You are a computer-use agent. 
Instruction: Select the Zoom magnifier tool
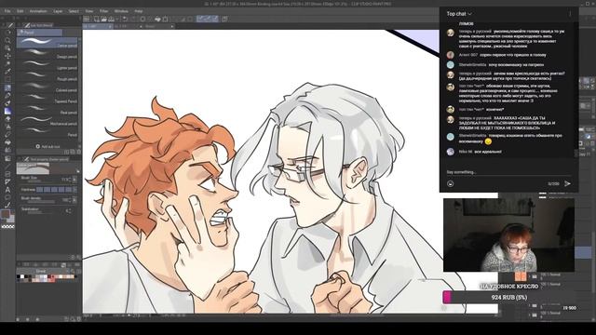coord(7,40)
